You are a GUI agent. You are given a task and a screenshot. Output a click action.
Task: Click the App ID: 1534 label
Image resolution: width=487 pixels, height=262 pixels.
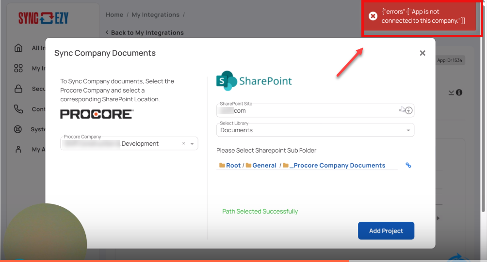pos(450,60)
